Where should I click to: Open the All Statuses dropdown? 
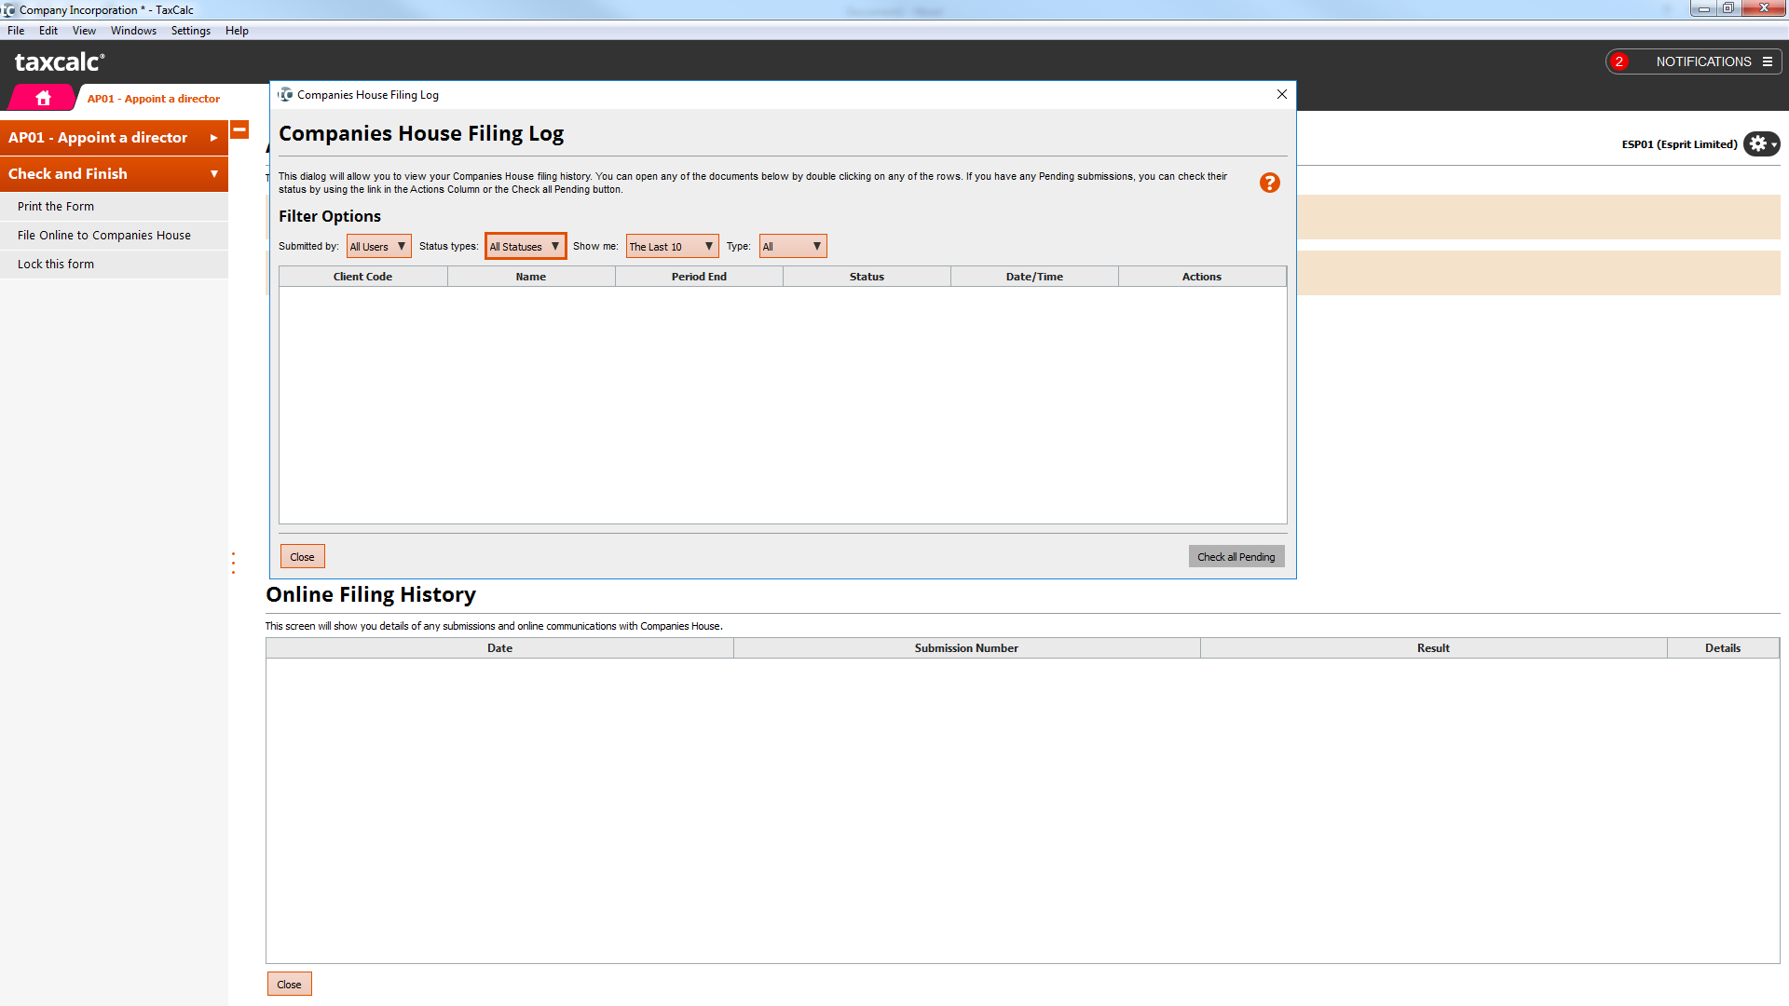pyautogui.click(x=526, y=246)
